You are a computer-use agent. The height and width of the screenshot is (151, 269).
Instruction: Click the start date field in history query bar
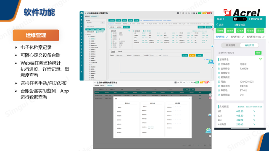pyautogui.click(x=121, y=55)
